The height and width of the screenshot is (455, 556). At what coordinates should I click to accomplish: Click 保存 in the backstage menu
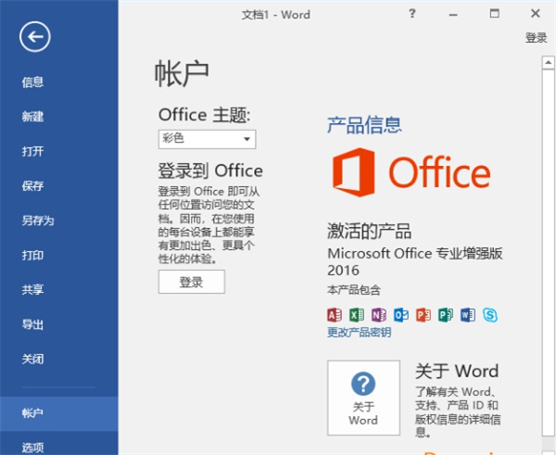point(32,186)
